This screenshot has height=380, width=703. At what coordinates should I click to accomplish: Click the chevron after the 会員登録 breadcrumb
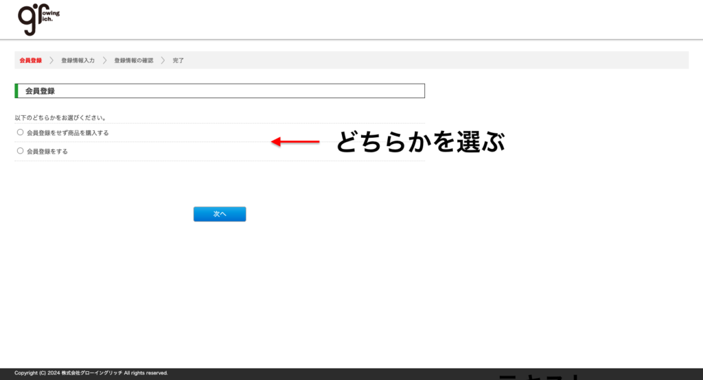tap(51, 60)
